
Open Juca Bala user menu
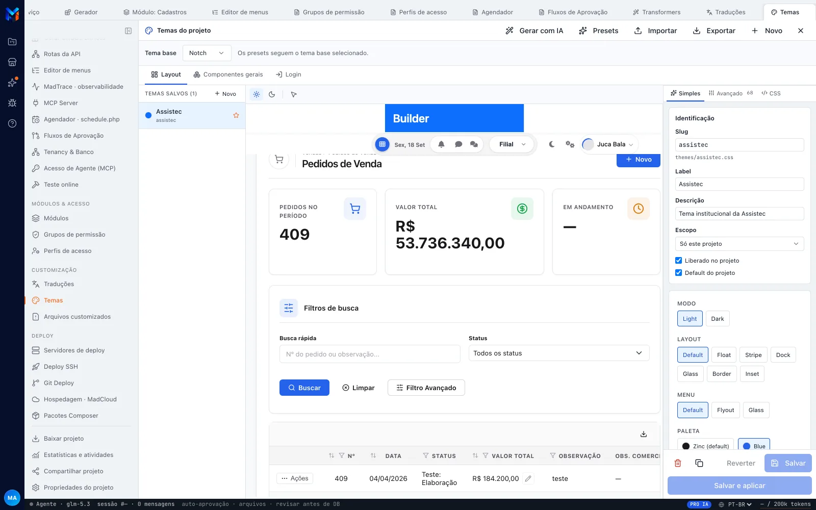(609, 144)
